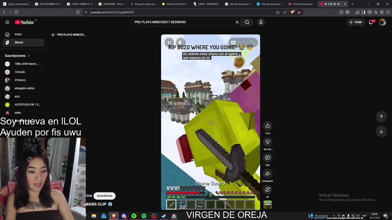Enter fullscreen for the Short

(x=253, y=42)
